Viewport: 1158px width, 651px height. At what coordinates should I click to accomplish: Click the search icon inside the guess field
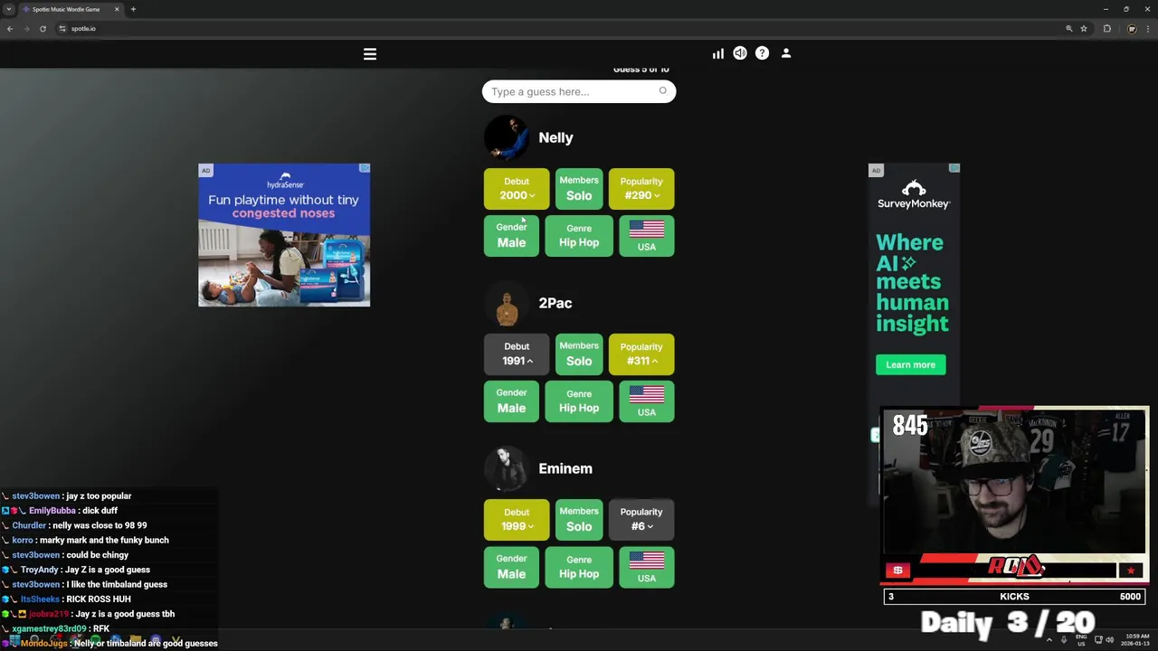662,90
